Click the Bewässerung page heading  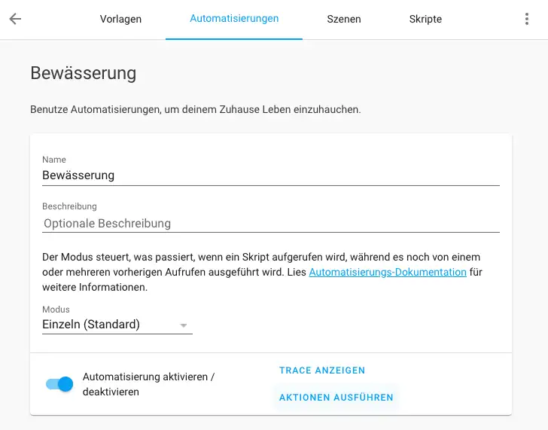click(83, 73)
